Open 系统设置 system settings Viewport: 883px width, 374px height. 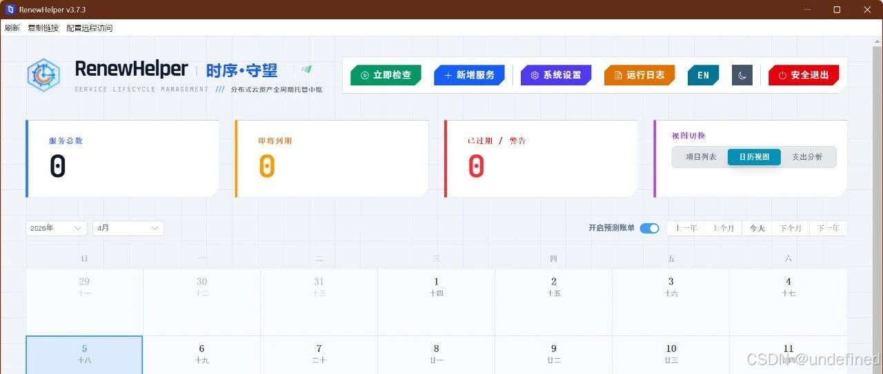[x=556, y=75]
